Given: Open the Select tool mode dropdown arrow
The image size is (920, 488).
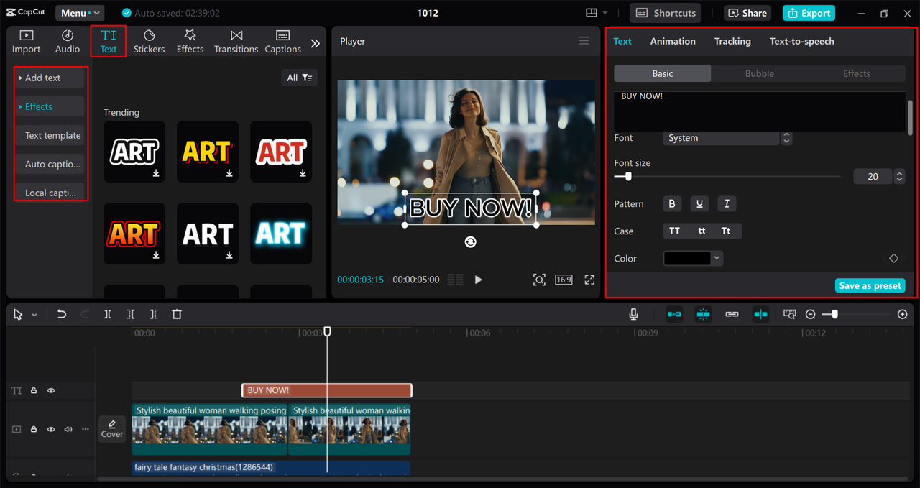Looking at the screenshot, I should 34,315.
